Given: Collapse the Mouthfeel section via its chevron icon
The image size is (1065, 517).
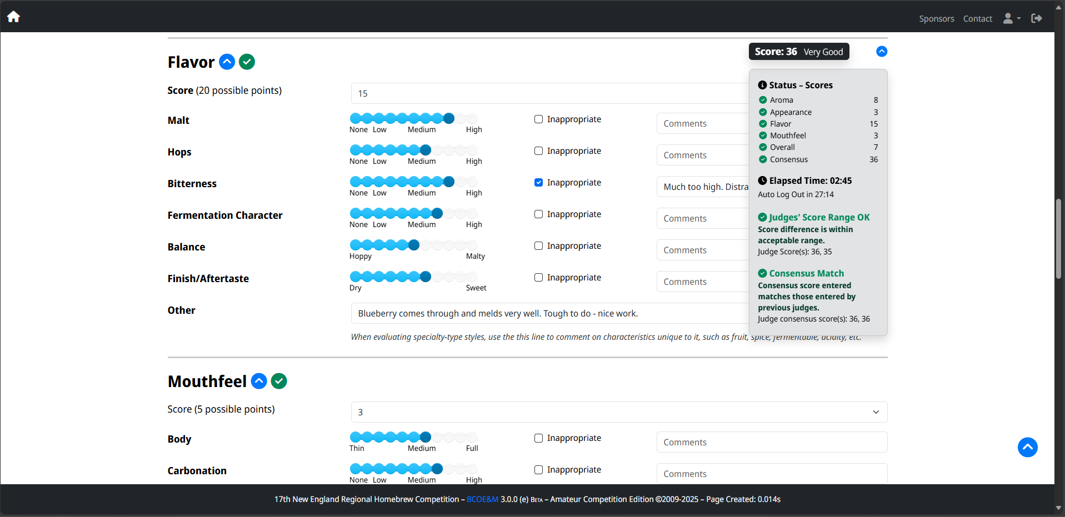Looking at the screenshot, I should tap(259, 381).
